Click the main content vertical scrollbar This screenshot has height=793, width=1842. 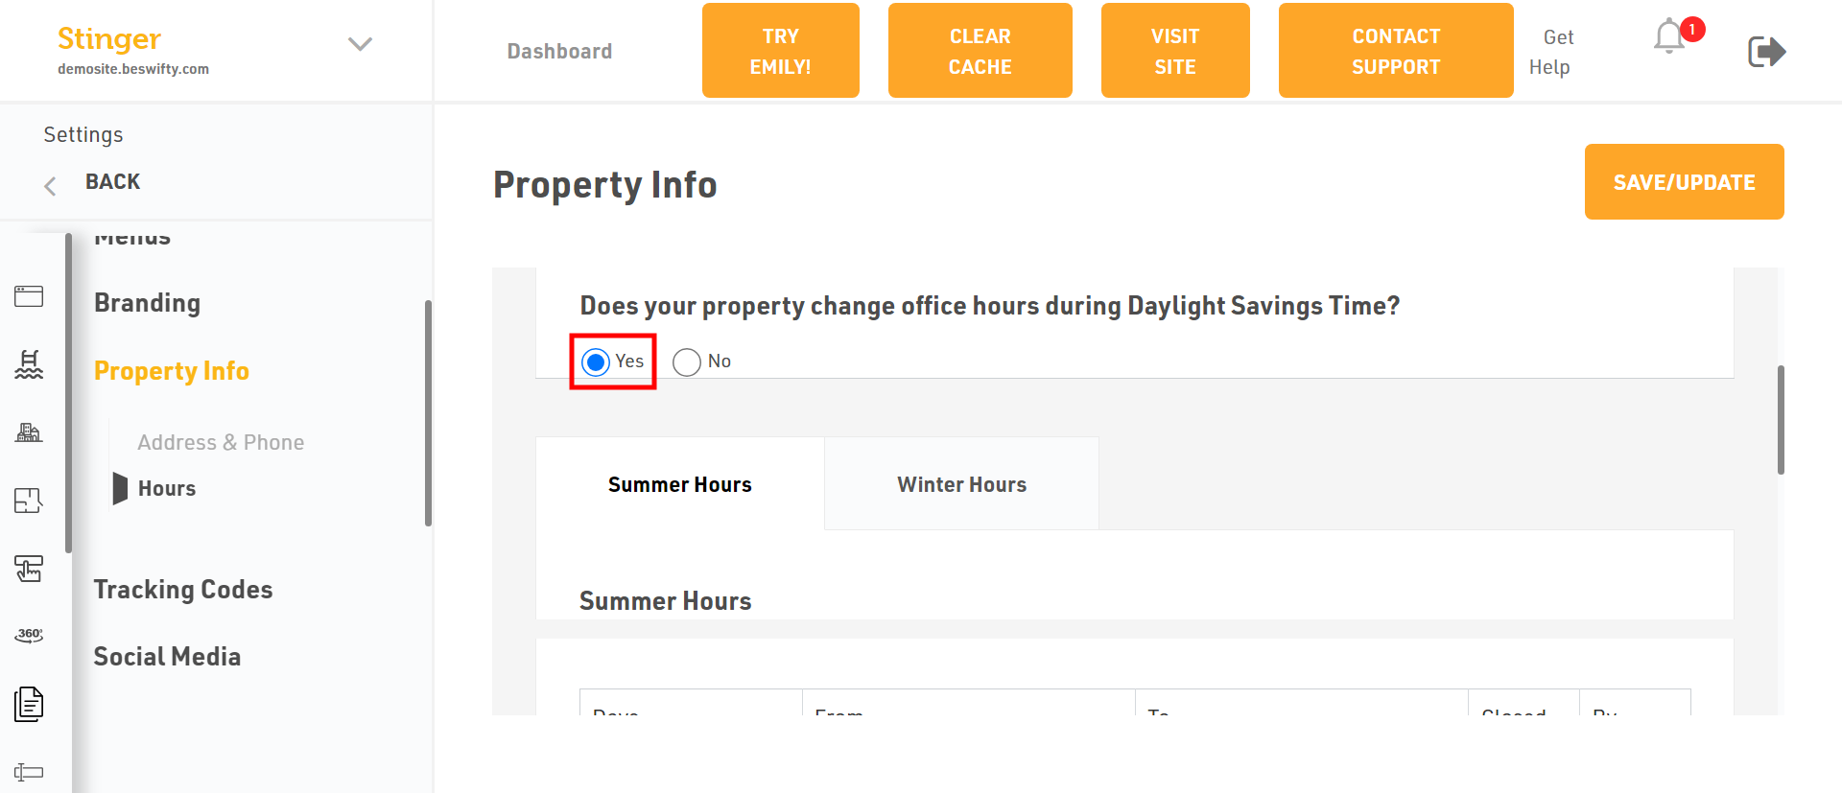(x=1781, y=420)
